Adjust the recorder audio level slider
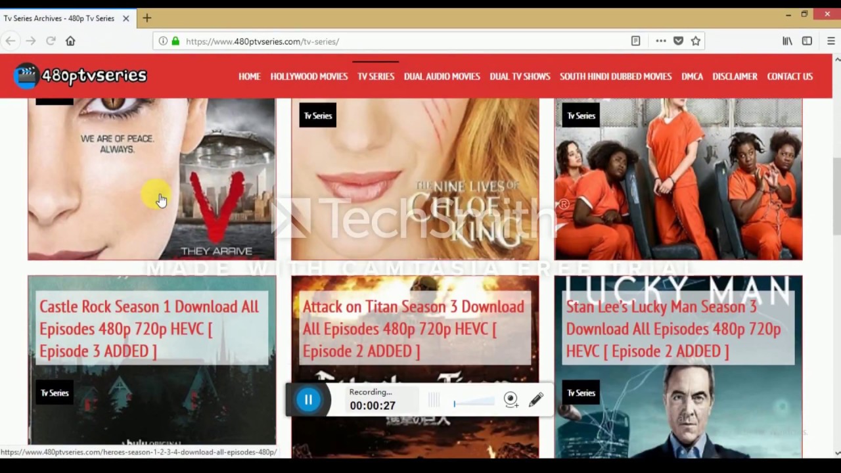 pos(474,401)
